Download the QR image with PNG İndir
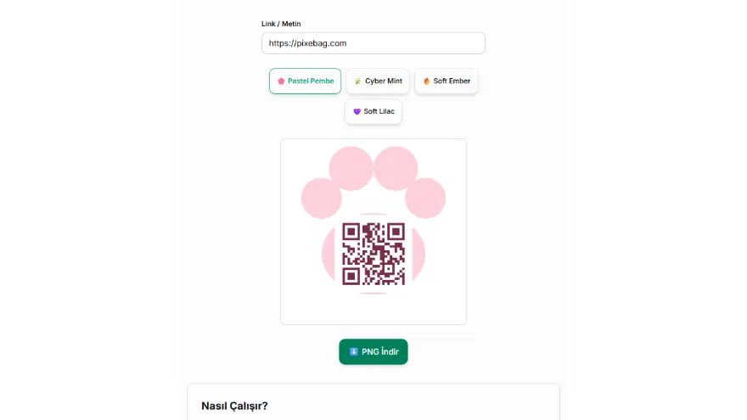Screen dimensions: 747x420 point(373,352)
